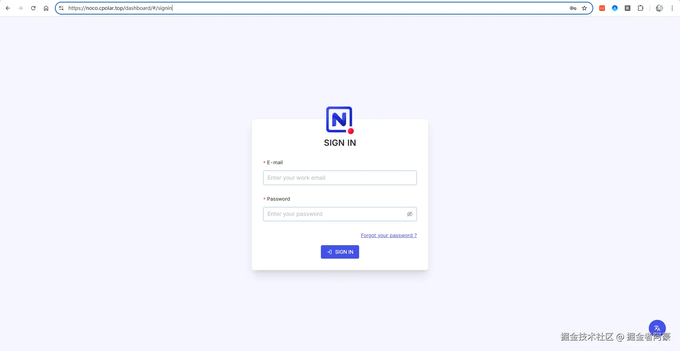680x351 pixels.
Task: Open the saved passwords key icon
Action: pos(573,8)
